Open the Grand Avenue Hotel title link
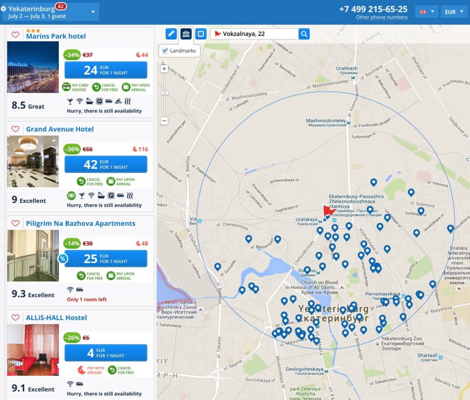Image resolution: width=470 pixels, height=400 pixels. 60,129
